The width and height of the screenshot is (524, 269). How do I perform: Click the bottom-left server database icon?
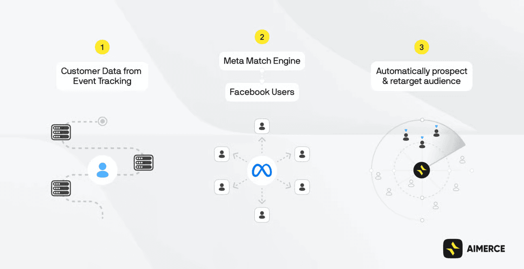(x=61, y=188)
